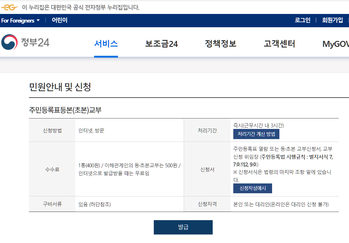Click the 회원가입 sign-up link

pos(332,20)
